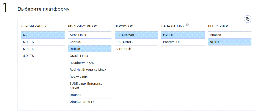Choose Oracle Linux distribution
The image size is (259, 112).
[x=89, y=56]
